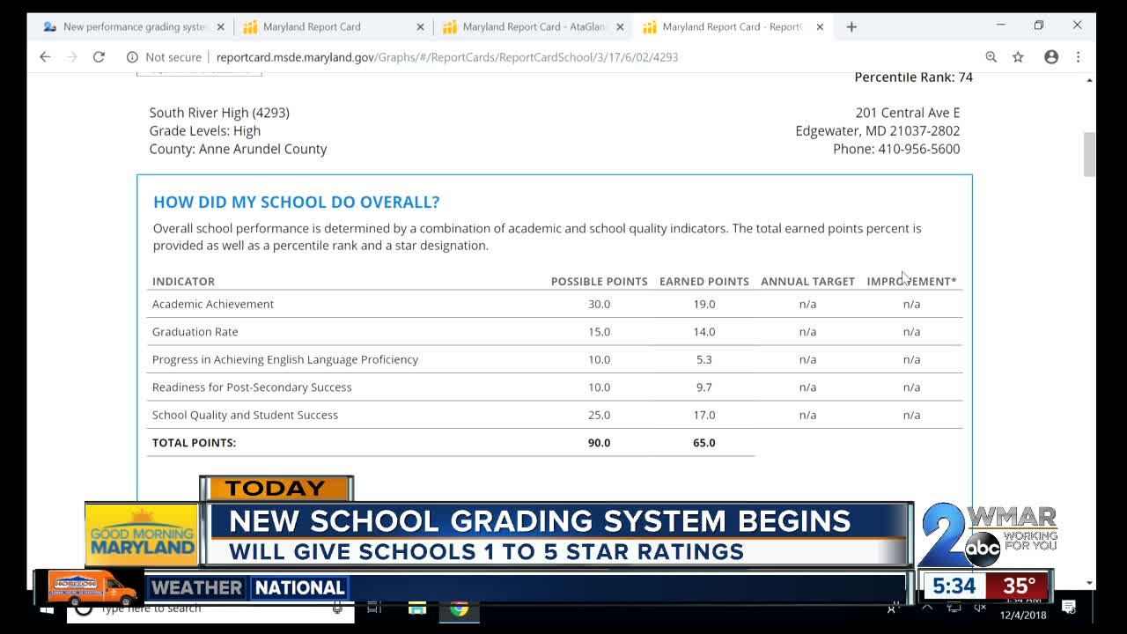Open the Windows Action Center notification icon
Screen dimensions: 1127x634
tap(1069, 607)
